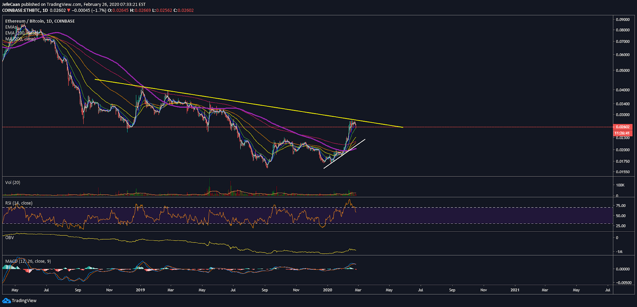This screenshot has width=637, height=307.
Task: Select the EMAs indicator legend
Action: click(11, 27)
